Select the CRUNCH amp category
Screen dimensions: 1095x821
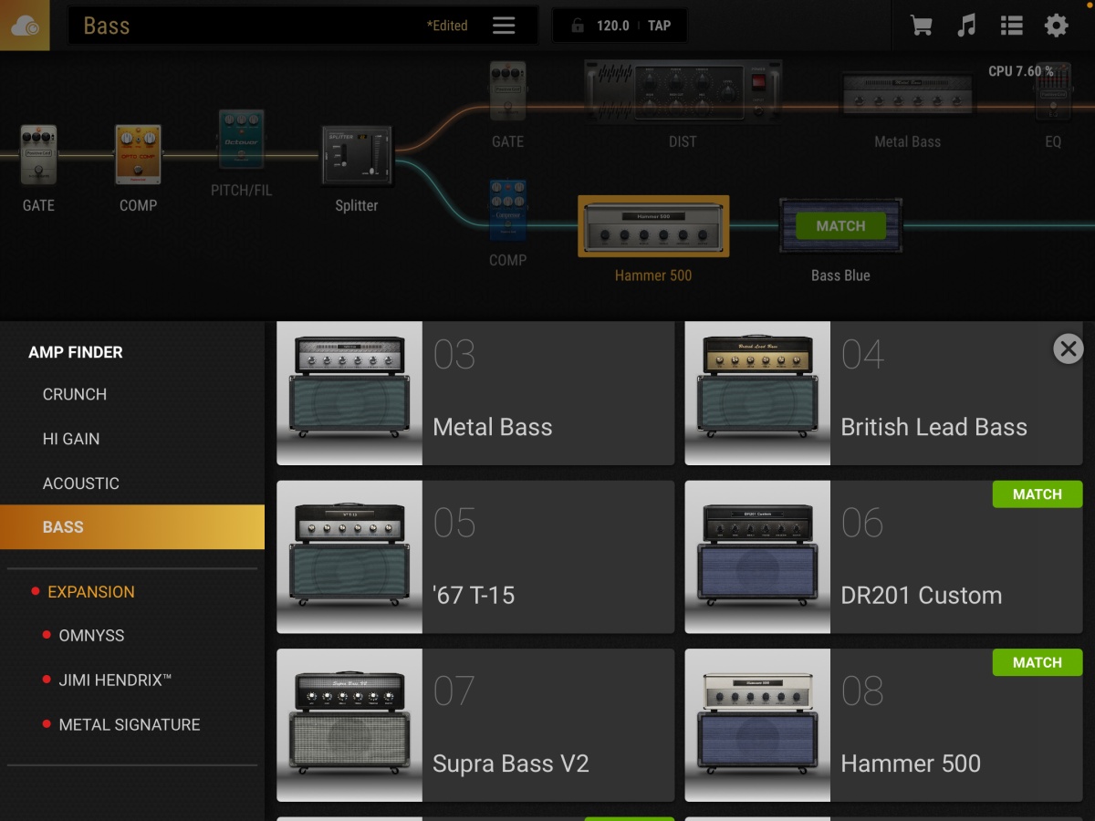75,394
